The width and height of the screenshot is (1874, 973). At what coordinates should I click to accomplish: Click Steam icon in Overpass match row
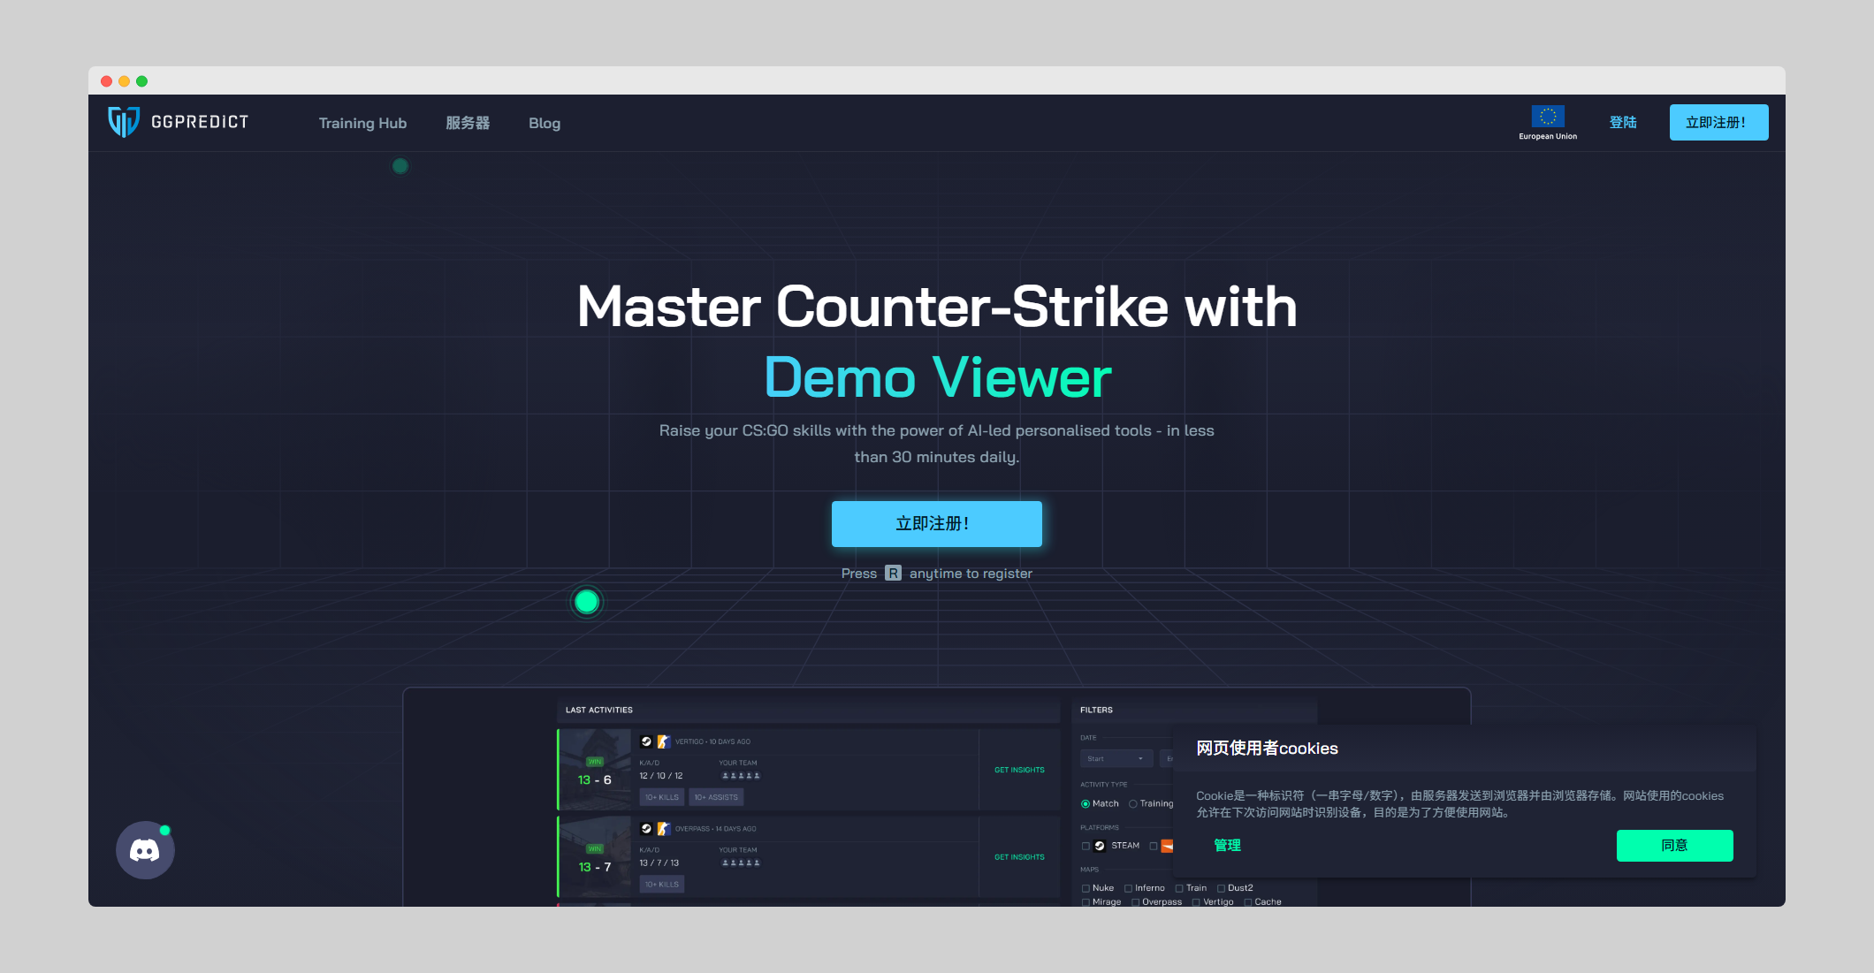(646, 829)
